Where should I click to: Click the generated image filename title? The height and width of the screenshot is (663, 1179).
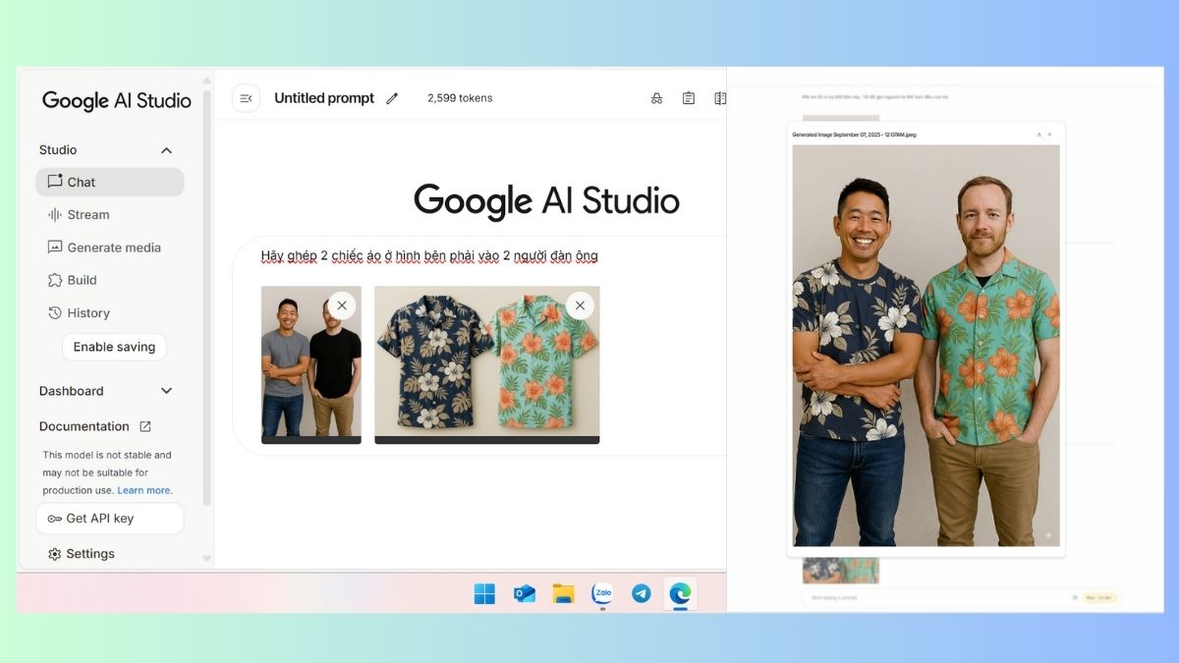click(x=854, y=134)
